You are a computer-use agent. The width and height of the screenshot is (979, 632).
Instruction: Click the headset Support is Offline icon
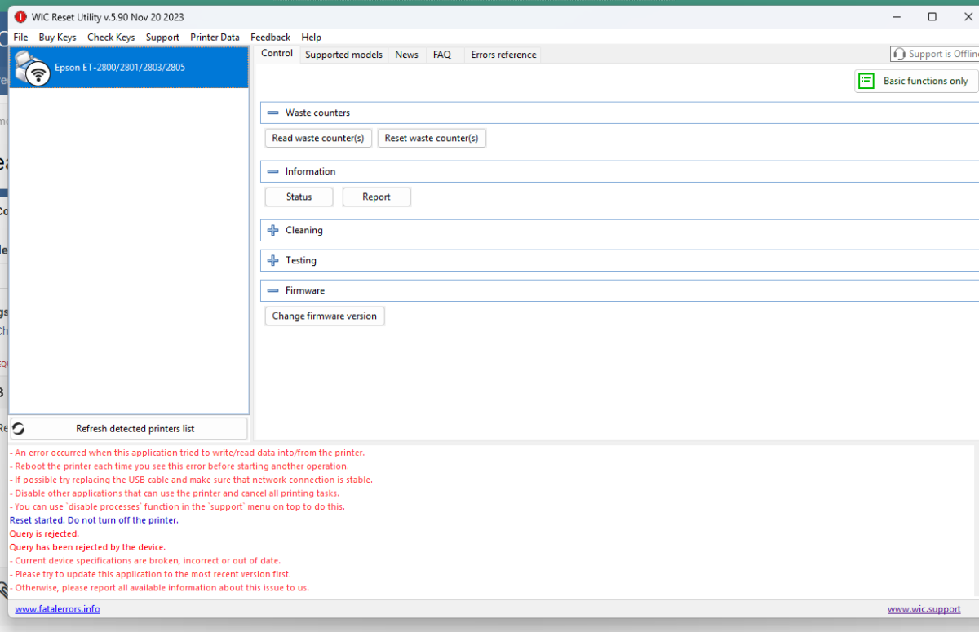(x=900, y=54)
